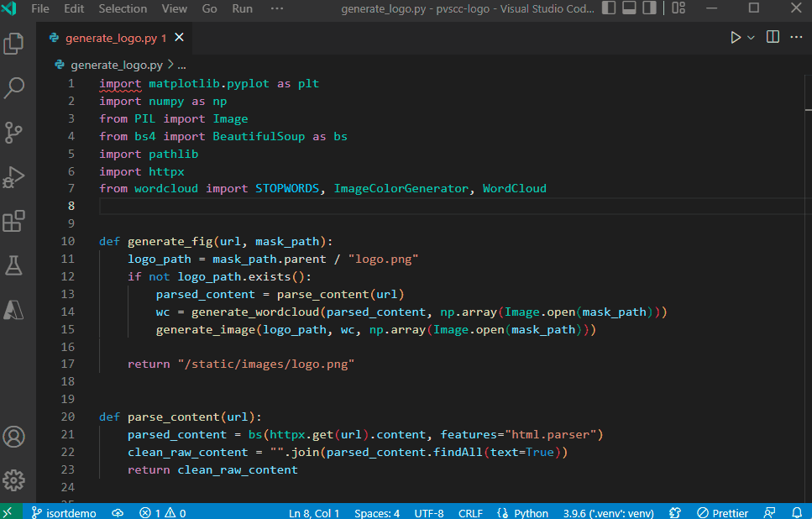Image resolution: width=812 pixels, height=519 pixels.
Task: Open the Source Control view
Action: pos(13,133)
